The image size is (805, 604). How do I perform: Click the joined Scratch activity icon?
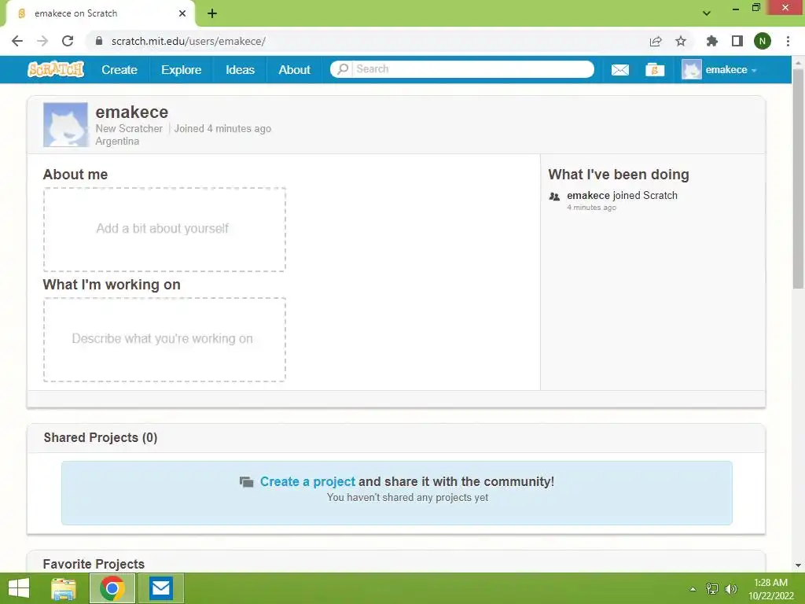[x=554, y=196]
